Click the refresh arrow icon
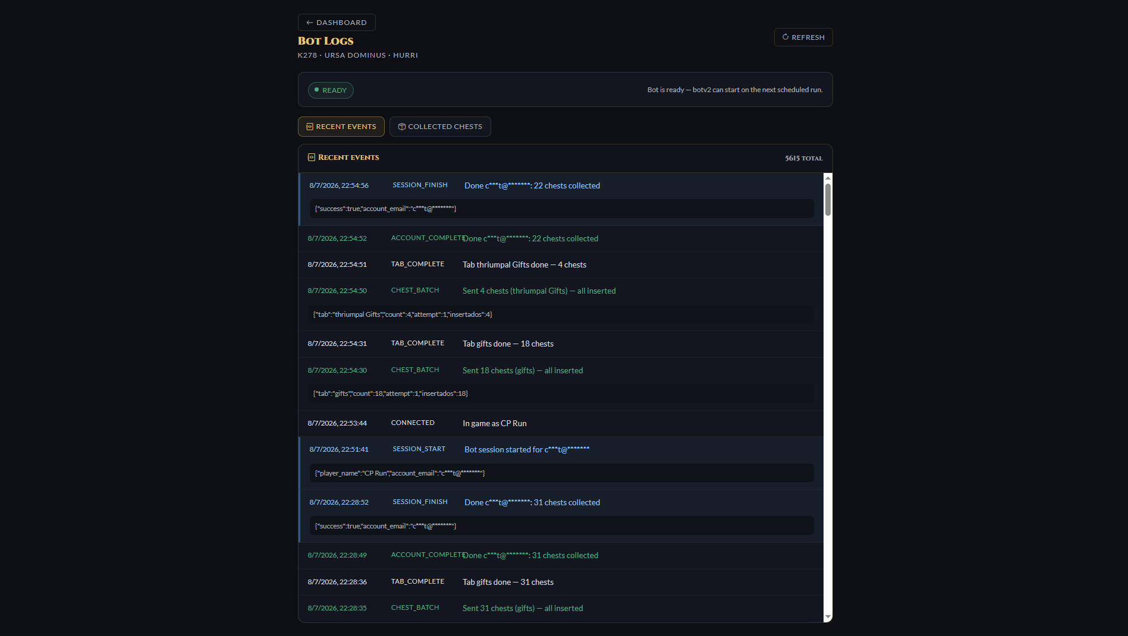Screen dimensions: 1128x636 (x=785, y=37)
